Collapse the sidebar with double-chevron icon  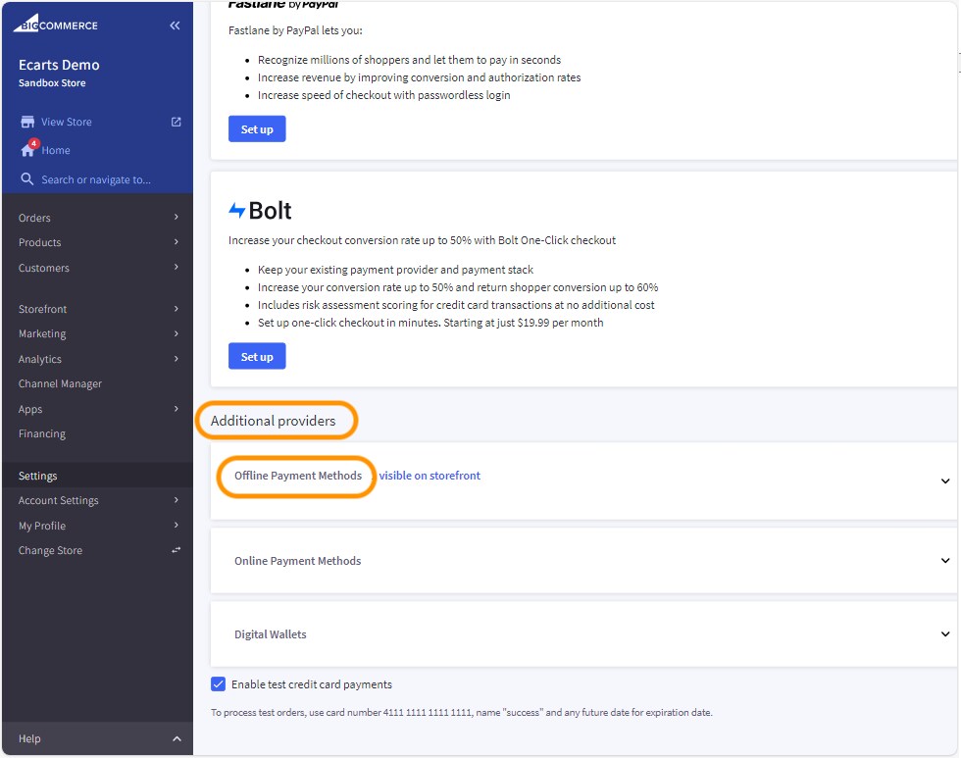point(175,25)
